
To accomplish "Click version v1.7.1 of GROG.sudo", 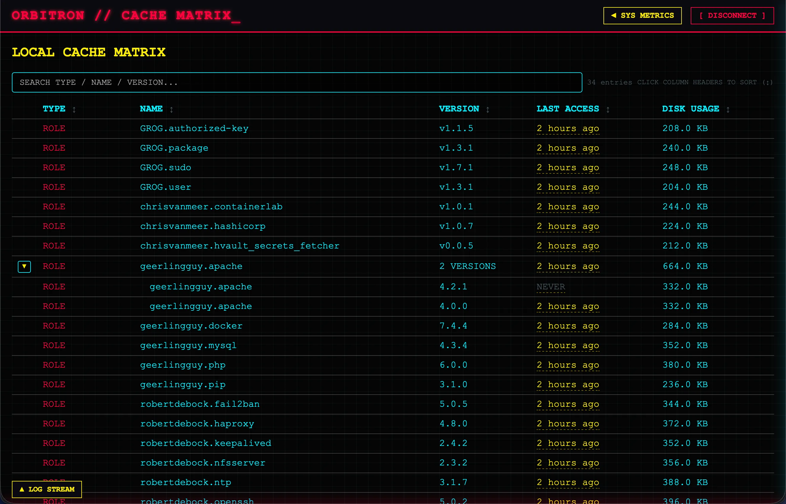I will pos(456,168).
